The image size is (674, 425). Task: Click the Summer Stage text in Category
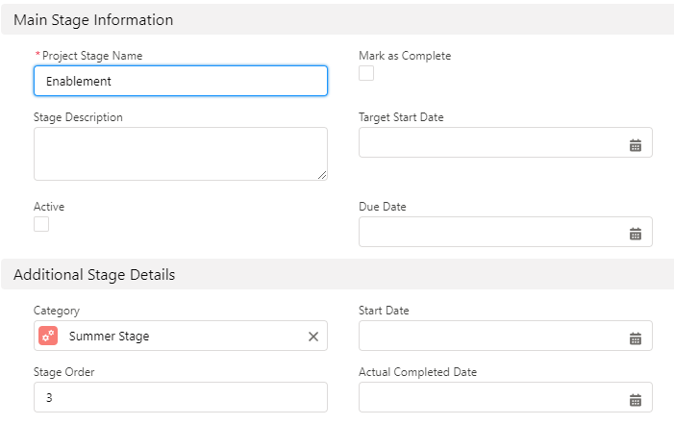pyautogui.click(x=109, y=336)
